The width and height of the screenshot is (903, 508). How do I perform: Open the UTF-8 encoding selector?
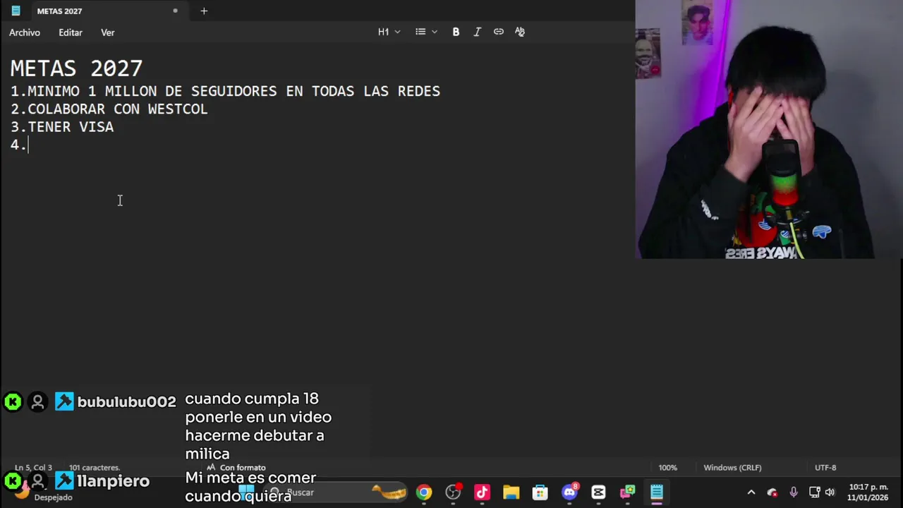[x=825, y=468]
